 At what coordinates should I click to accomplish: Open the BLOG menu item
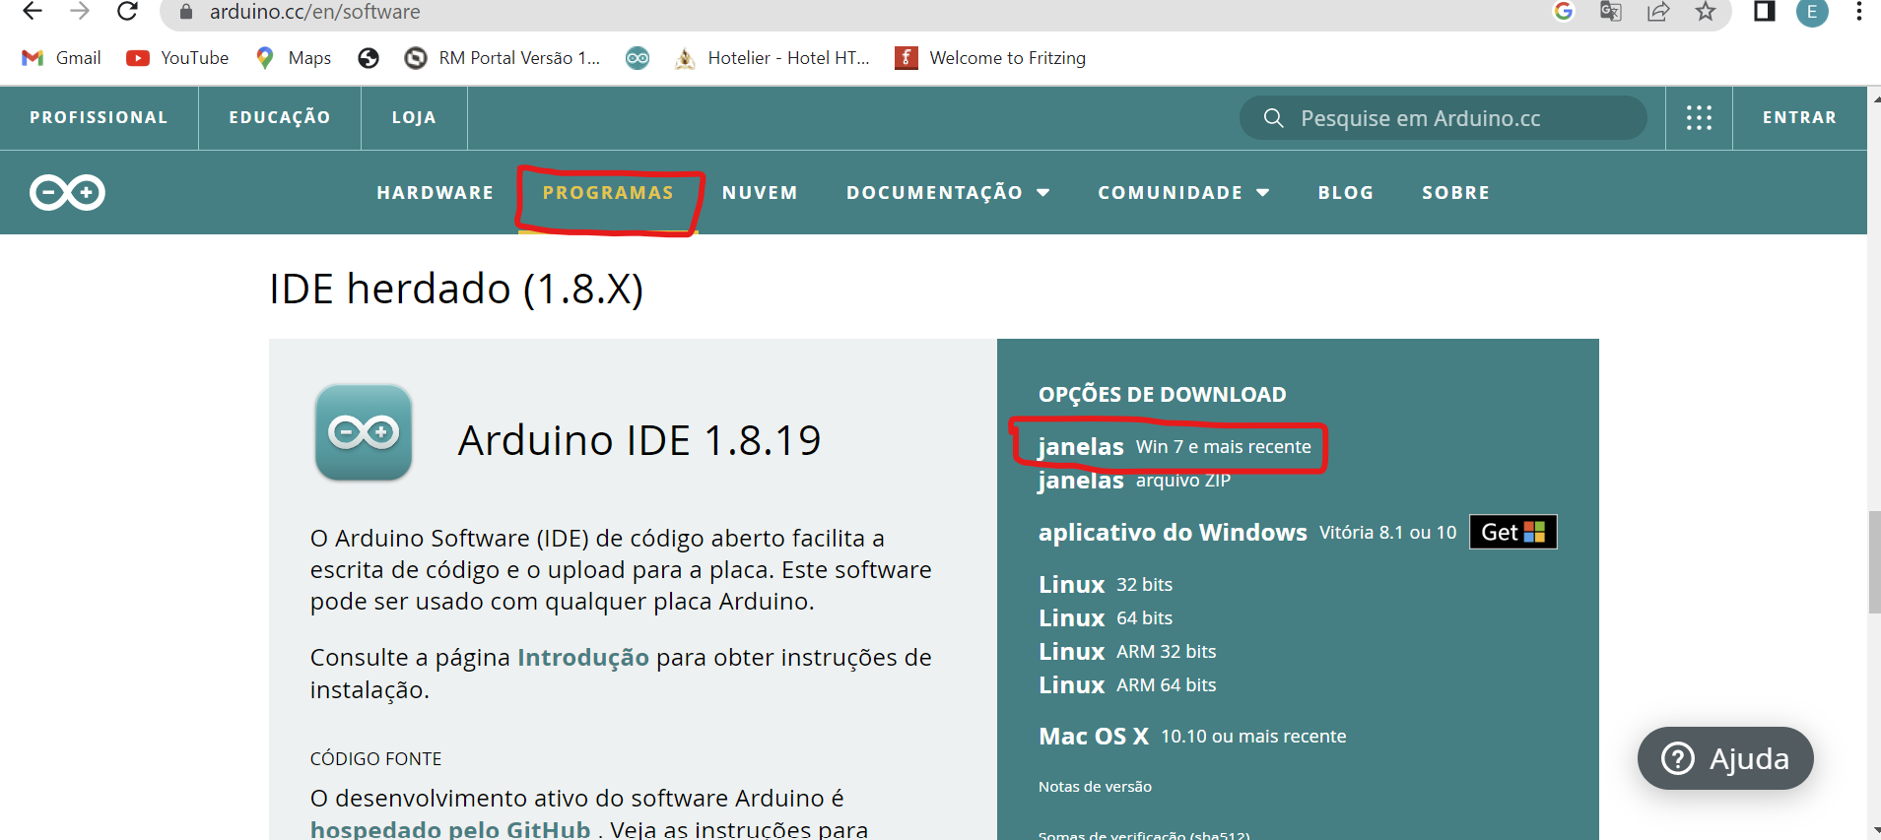click(1346, 192)
